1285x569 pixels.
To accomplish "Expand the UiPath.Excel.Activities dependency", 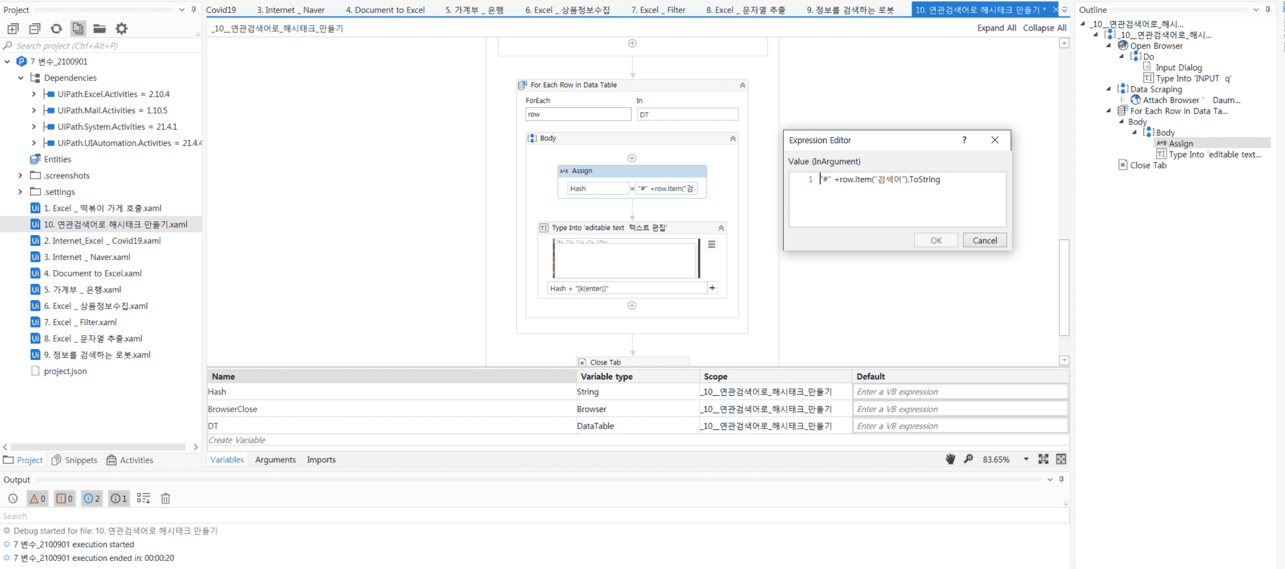I will pos(34,94).
